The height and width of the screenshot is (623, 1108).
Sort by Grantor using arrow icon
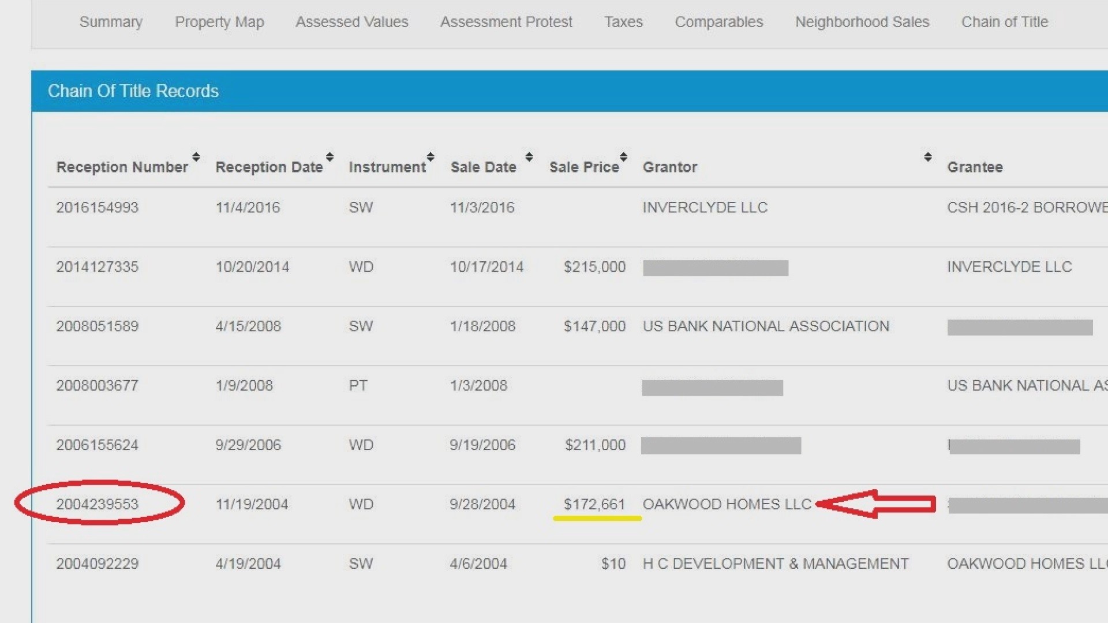click(927, 157)
